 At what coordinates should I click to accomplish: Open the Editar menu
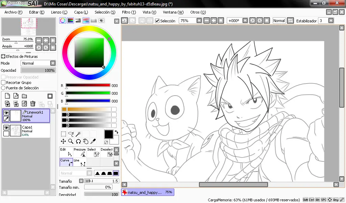[x=36, y=12]
